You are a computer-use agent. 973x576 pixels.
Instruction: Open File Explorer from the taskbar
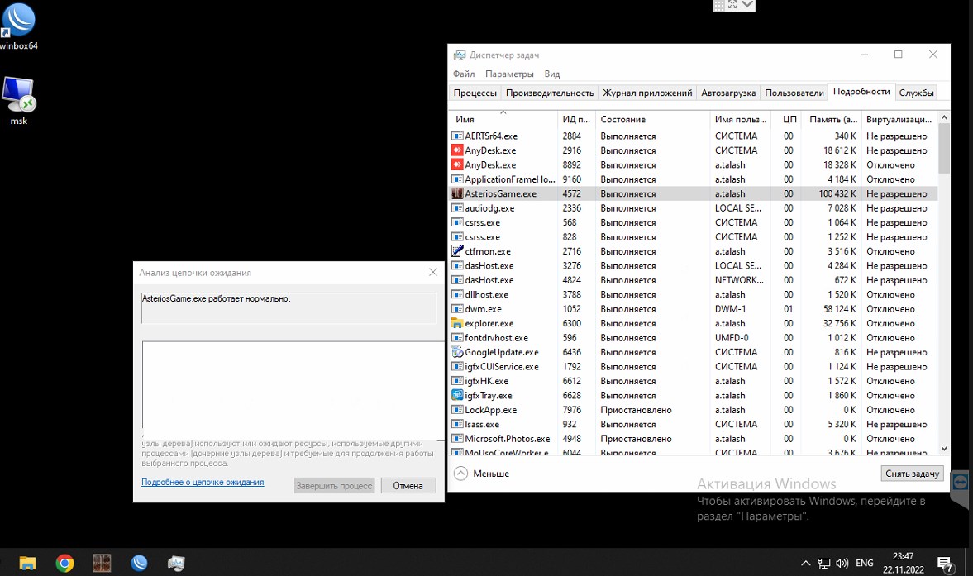(27, 562)
